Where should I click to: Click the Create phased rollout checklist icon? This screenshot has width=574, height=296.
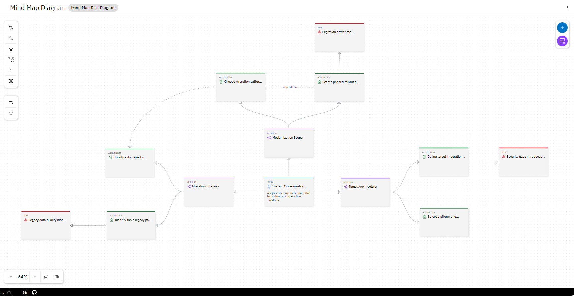[319, 82]
